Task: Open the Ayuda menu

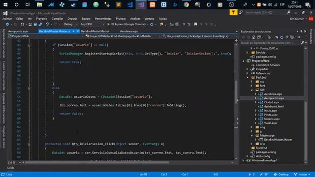Action: coord(163,19)
